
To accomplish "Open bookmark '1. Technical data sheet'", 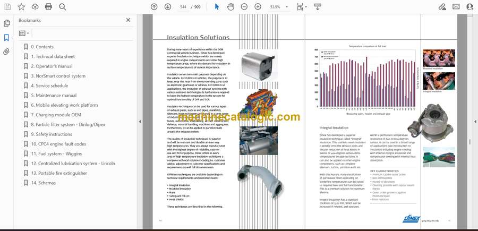I will (x=53, y=56).
